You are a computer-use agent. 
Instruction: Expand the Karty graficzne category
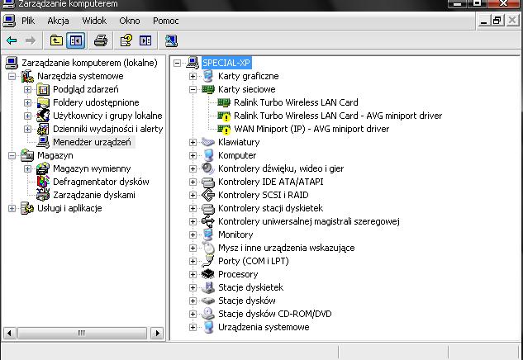[x=193, y=76]
